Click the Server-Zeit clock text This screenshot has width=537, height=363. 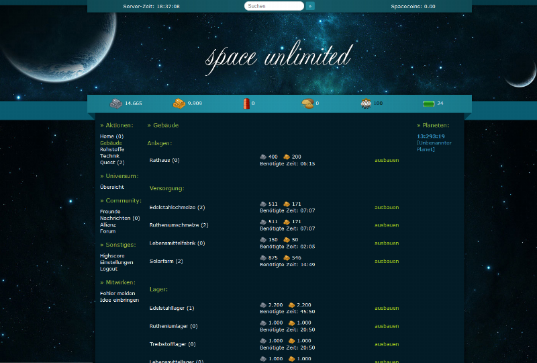click(x=152, y=6)
